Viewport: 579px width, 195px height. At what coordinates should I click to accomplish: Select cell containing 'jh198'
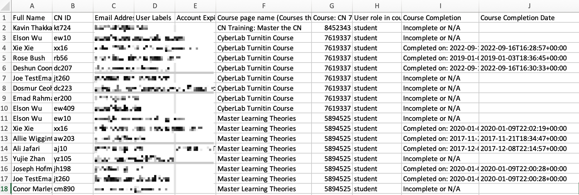(x=73, y=169)
